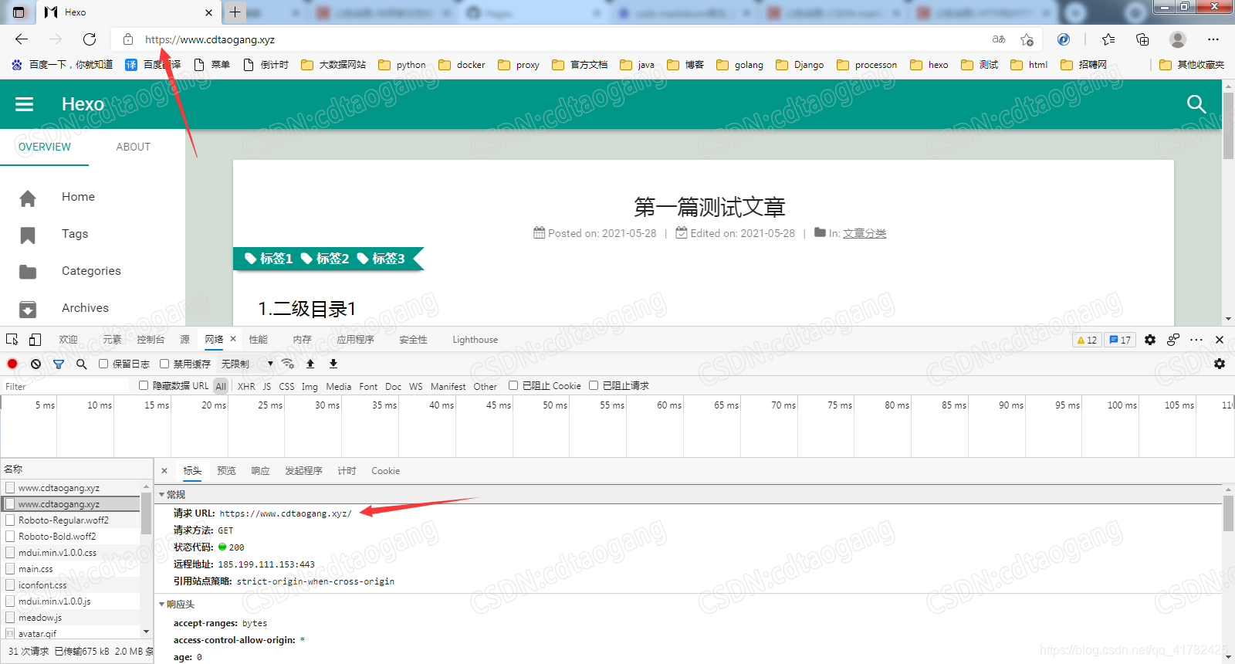Open the hexo bookmarks folder
Viewport: 1235px width, 664px height.
pyautogui.click(x=929, y=65)
